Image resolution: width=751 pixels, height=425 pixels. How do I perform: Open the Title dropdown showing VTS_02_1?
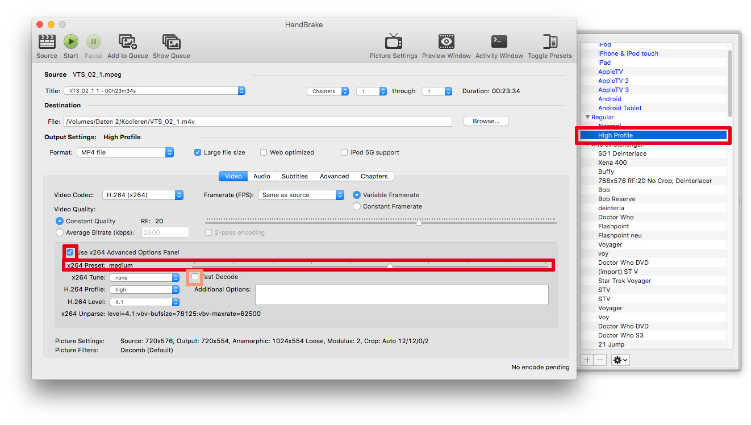[x=155, y=91]
